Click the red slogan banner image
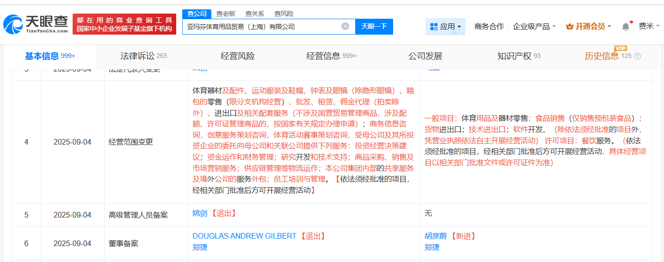Image resolution: width=664 pixels, height=262 pixels. [124, 24]
